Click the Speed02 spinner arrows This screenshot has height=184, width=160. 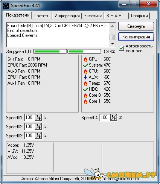38,126
